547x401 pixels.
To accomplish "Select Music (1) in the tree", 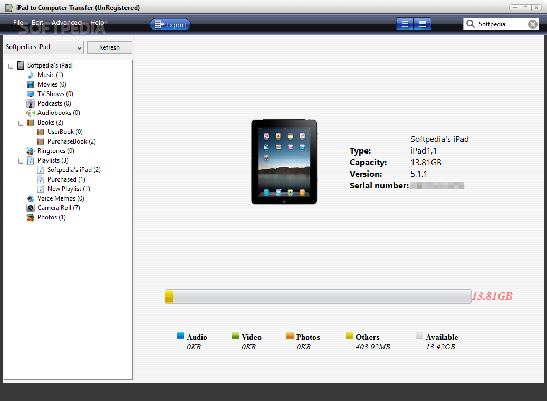I will [50, 75].
